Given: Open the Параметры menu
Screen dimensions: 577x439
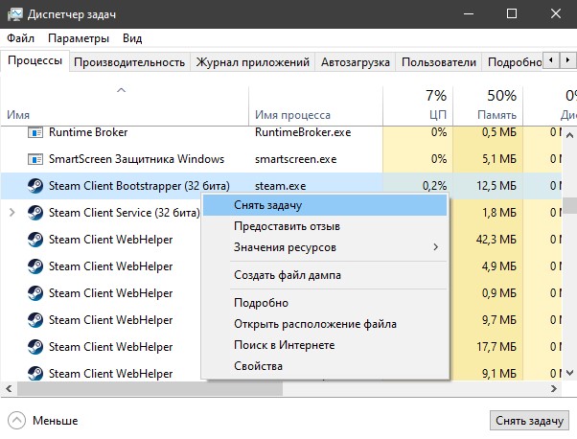Looking at the screenshot, I should [79, 38].
